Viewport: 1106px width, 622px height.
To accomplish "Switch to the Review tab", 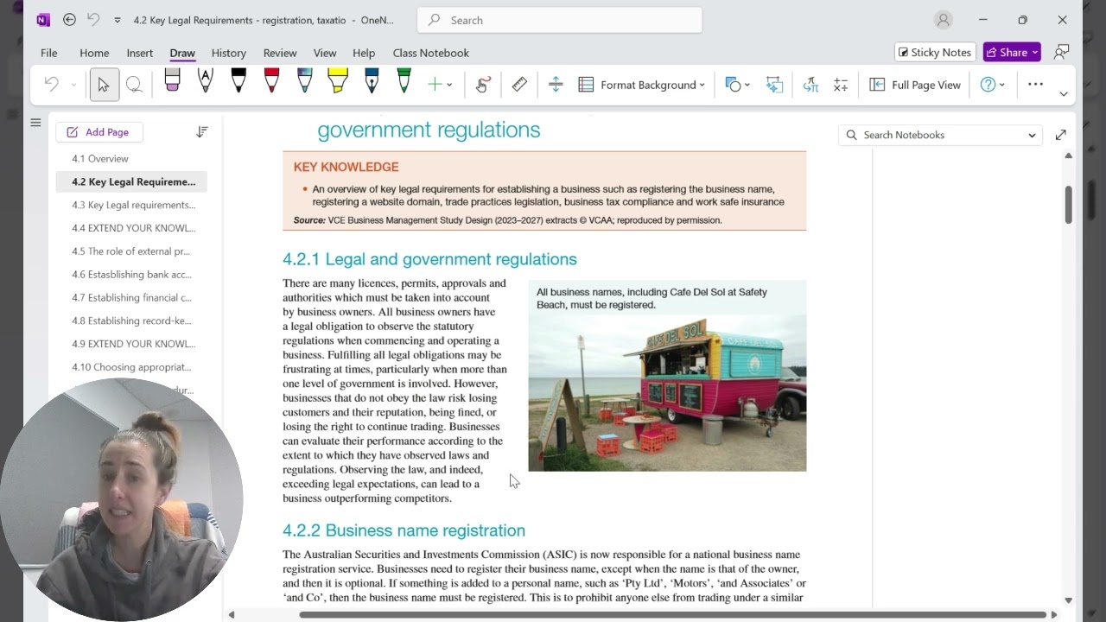I will pyautogui.click(x=280, y=53).
